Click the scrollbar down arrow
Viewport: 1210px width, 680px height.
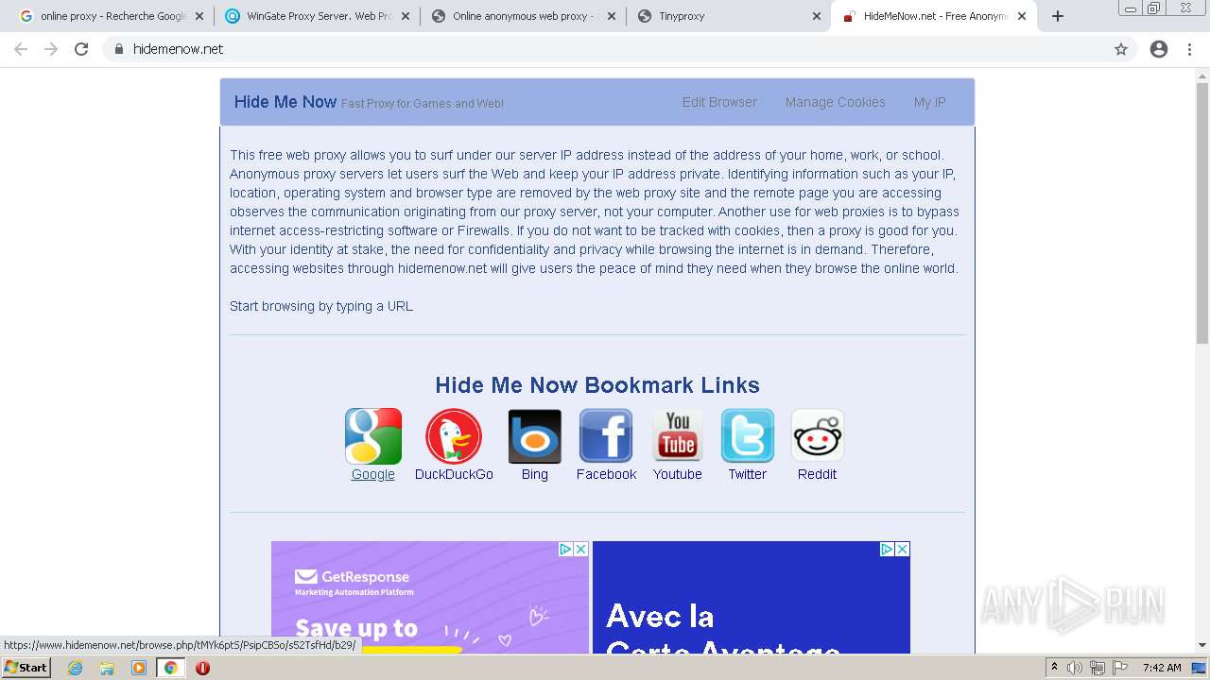1202,646
